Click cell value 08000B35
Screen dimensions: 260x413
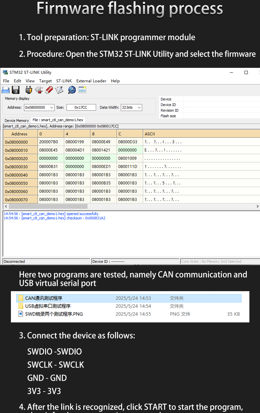click(103, 183)
